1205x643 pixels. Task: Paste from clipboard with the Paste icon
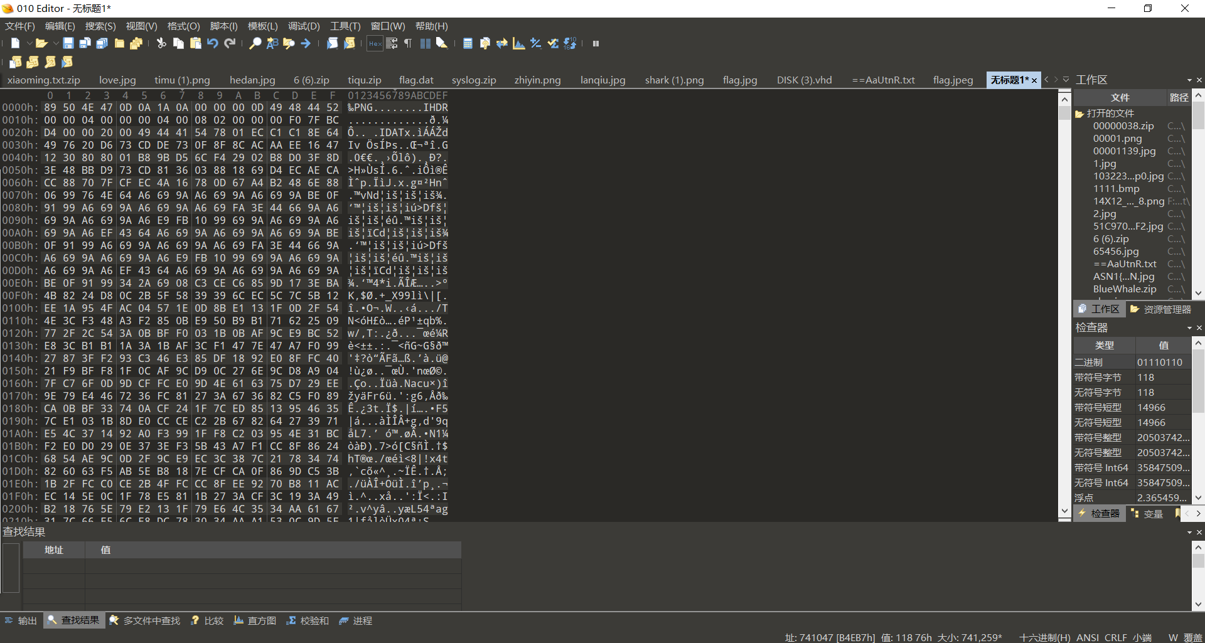pos(196,43)
